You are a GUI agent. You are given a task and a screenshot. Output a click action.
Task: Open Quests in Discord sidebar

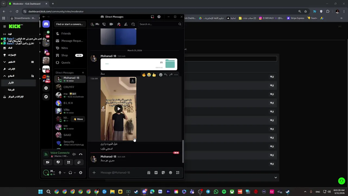coord(70,63)
